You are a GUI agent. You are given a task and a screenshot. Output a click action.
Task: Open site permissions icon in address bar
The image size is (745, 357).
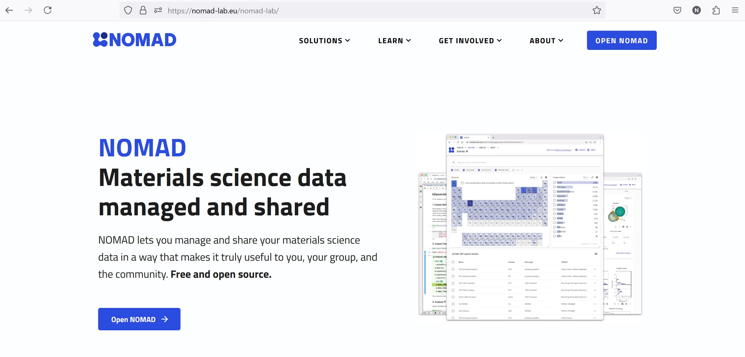[158, 11]
